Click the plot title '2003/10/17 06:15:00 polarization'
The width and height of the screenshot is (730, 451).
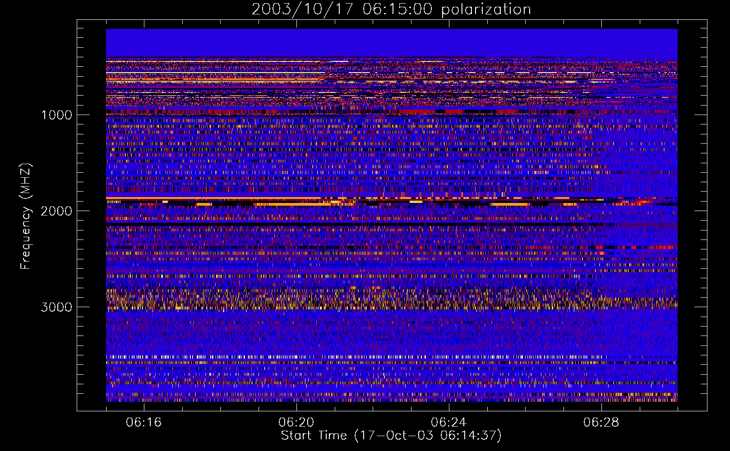coord(391,9)
